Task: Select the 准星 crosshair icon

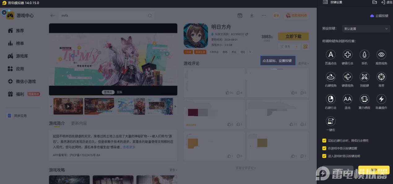Action: click(381, 77)
